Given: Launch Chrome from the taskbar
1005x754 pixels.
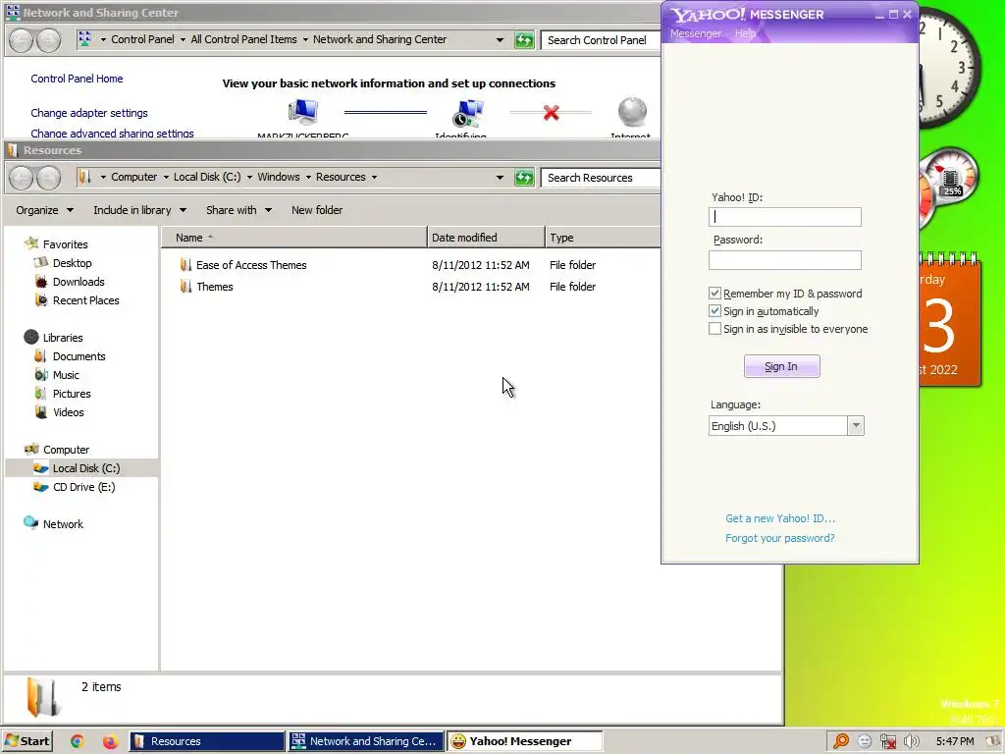Looking at the screenshot, I should [77, 741].
